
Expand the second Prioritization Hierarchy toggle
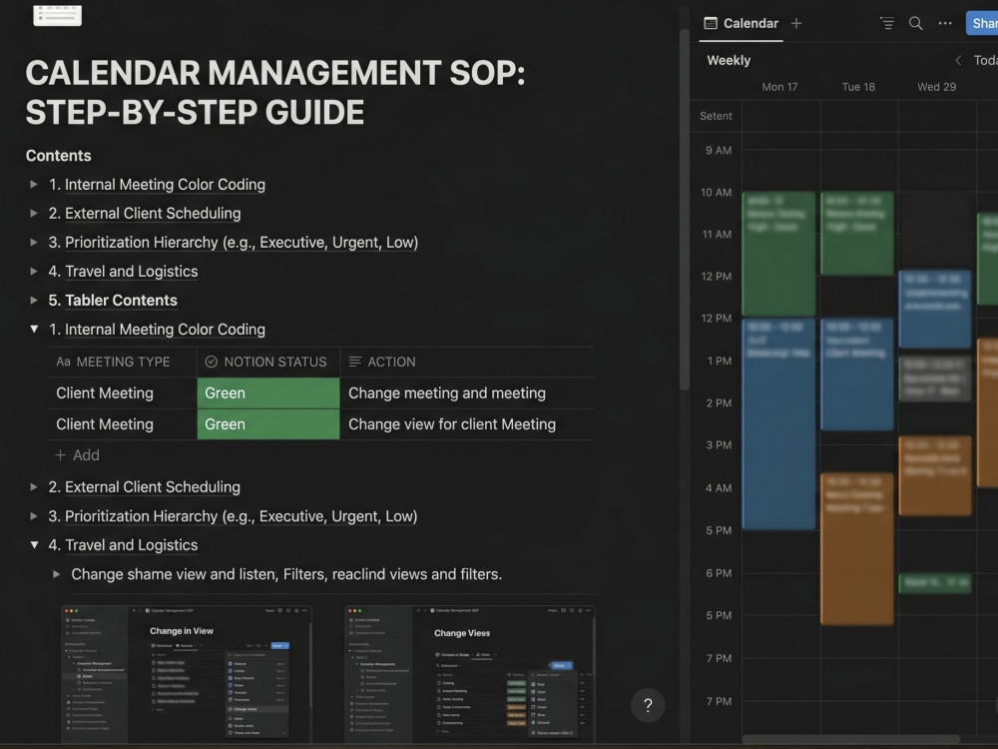pyautogui.click(x=33, y=516)
